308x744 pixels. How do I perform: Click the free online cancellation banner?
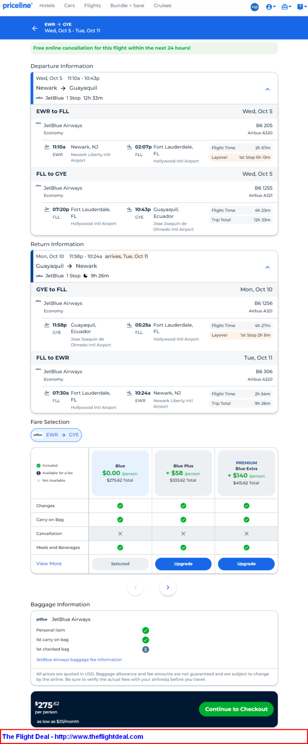[154, 48]
